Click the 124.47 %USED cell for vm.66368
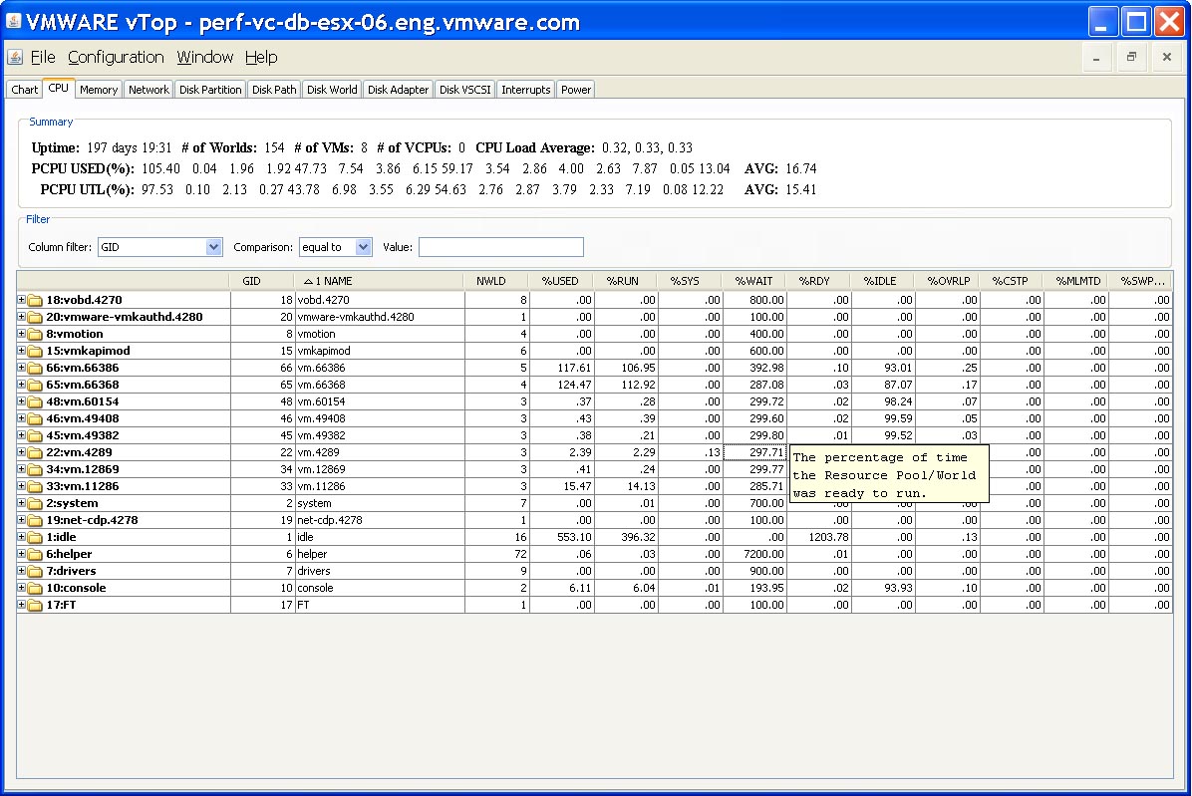The width and height of the screenshot is (1192, 796). pos(562,385)
